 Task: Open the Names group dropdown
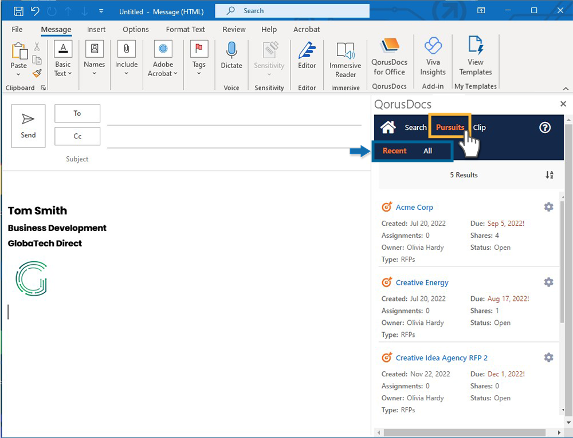click(x=95, y=59)
